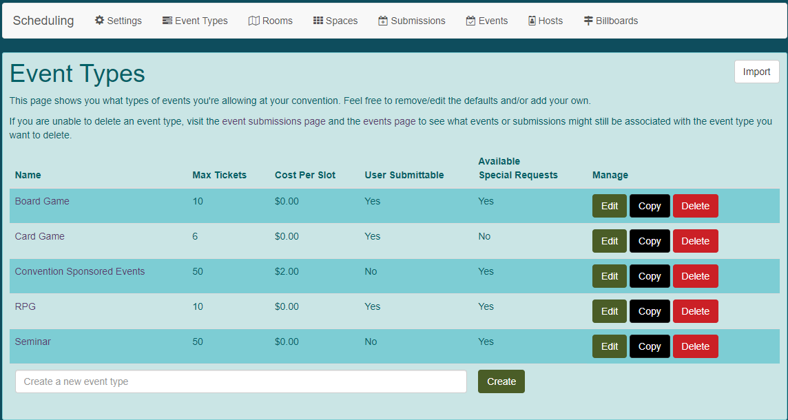Image resolution: width=788 pixels, height=420 pixels.
Task: Click the Name column header
Action: click(28, 176)
